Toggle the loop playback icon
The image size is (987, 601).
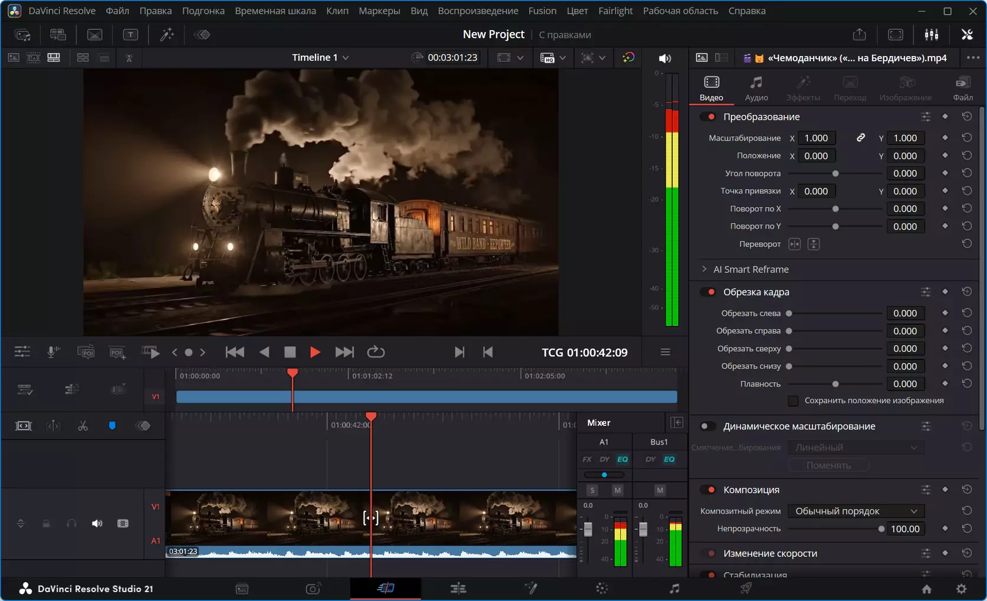coord(376,352)
